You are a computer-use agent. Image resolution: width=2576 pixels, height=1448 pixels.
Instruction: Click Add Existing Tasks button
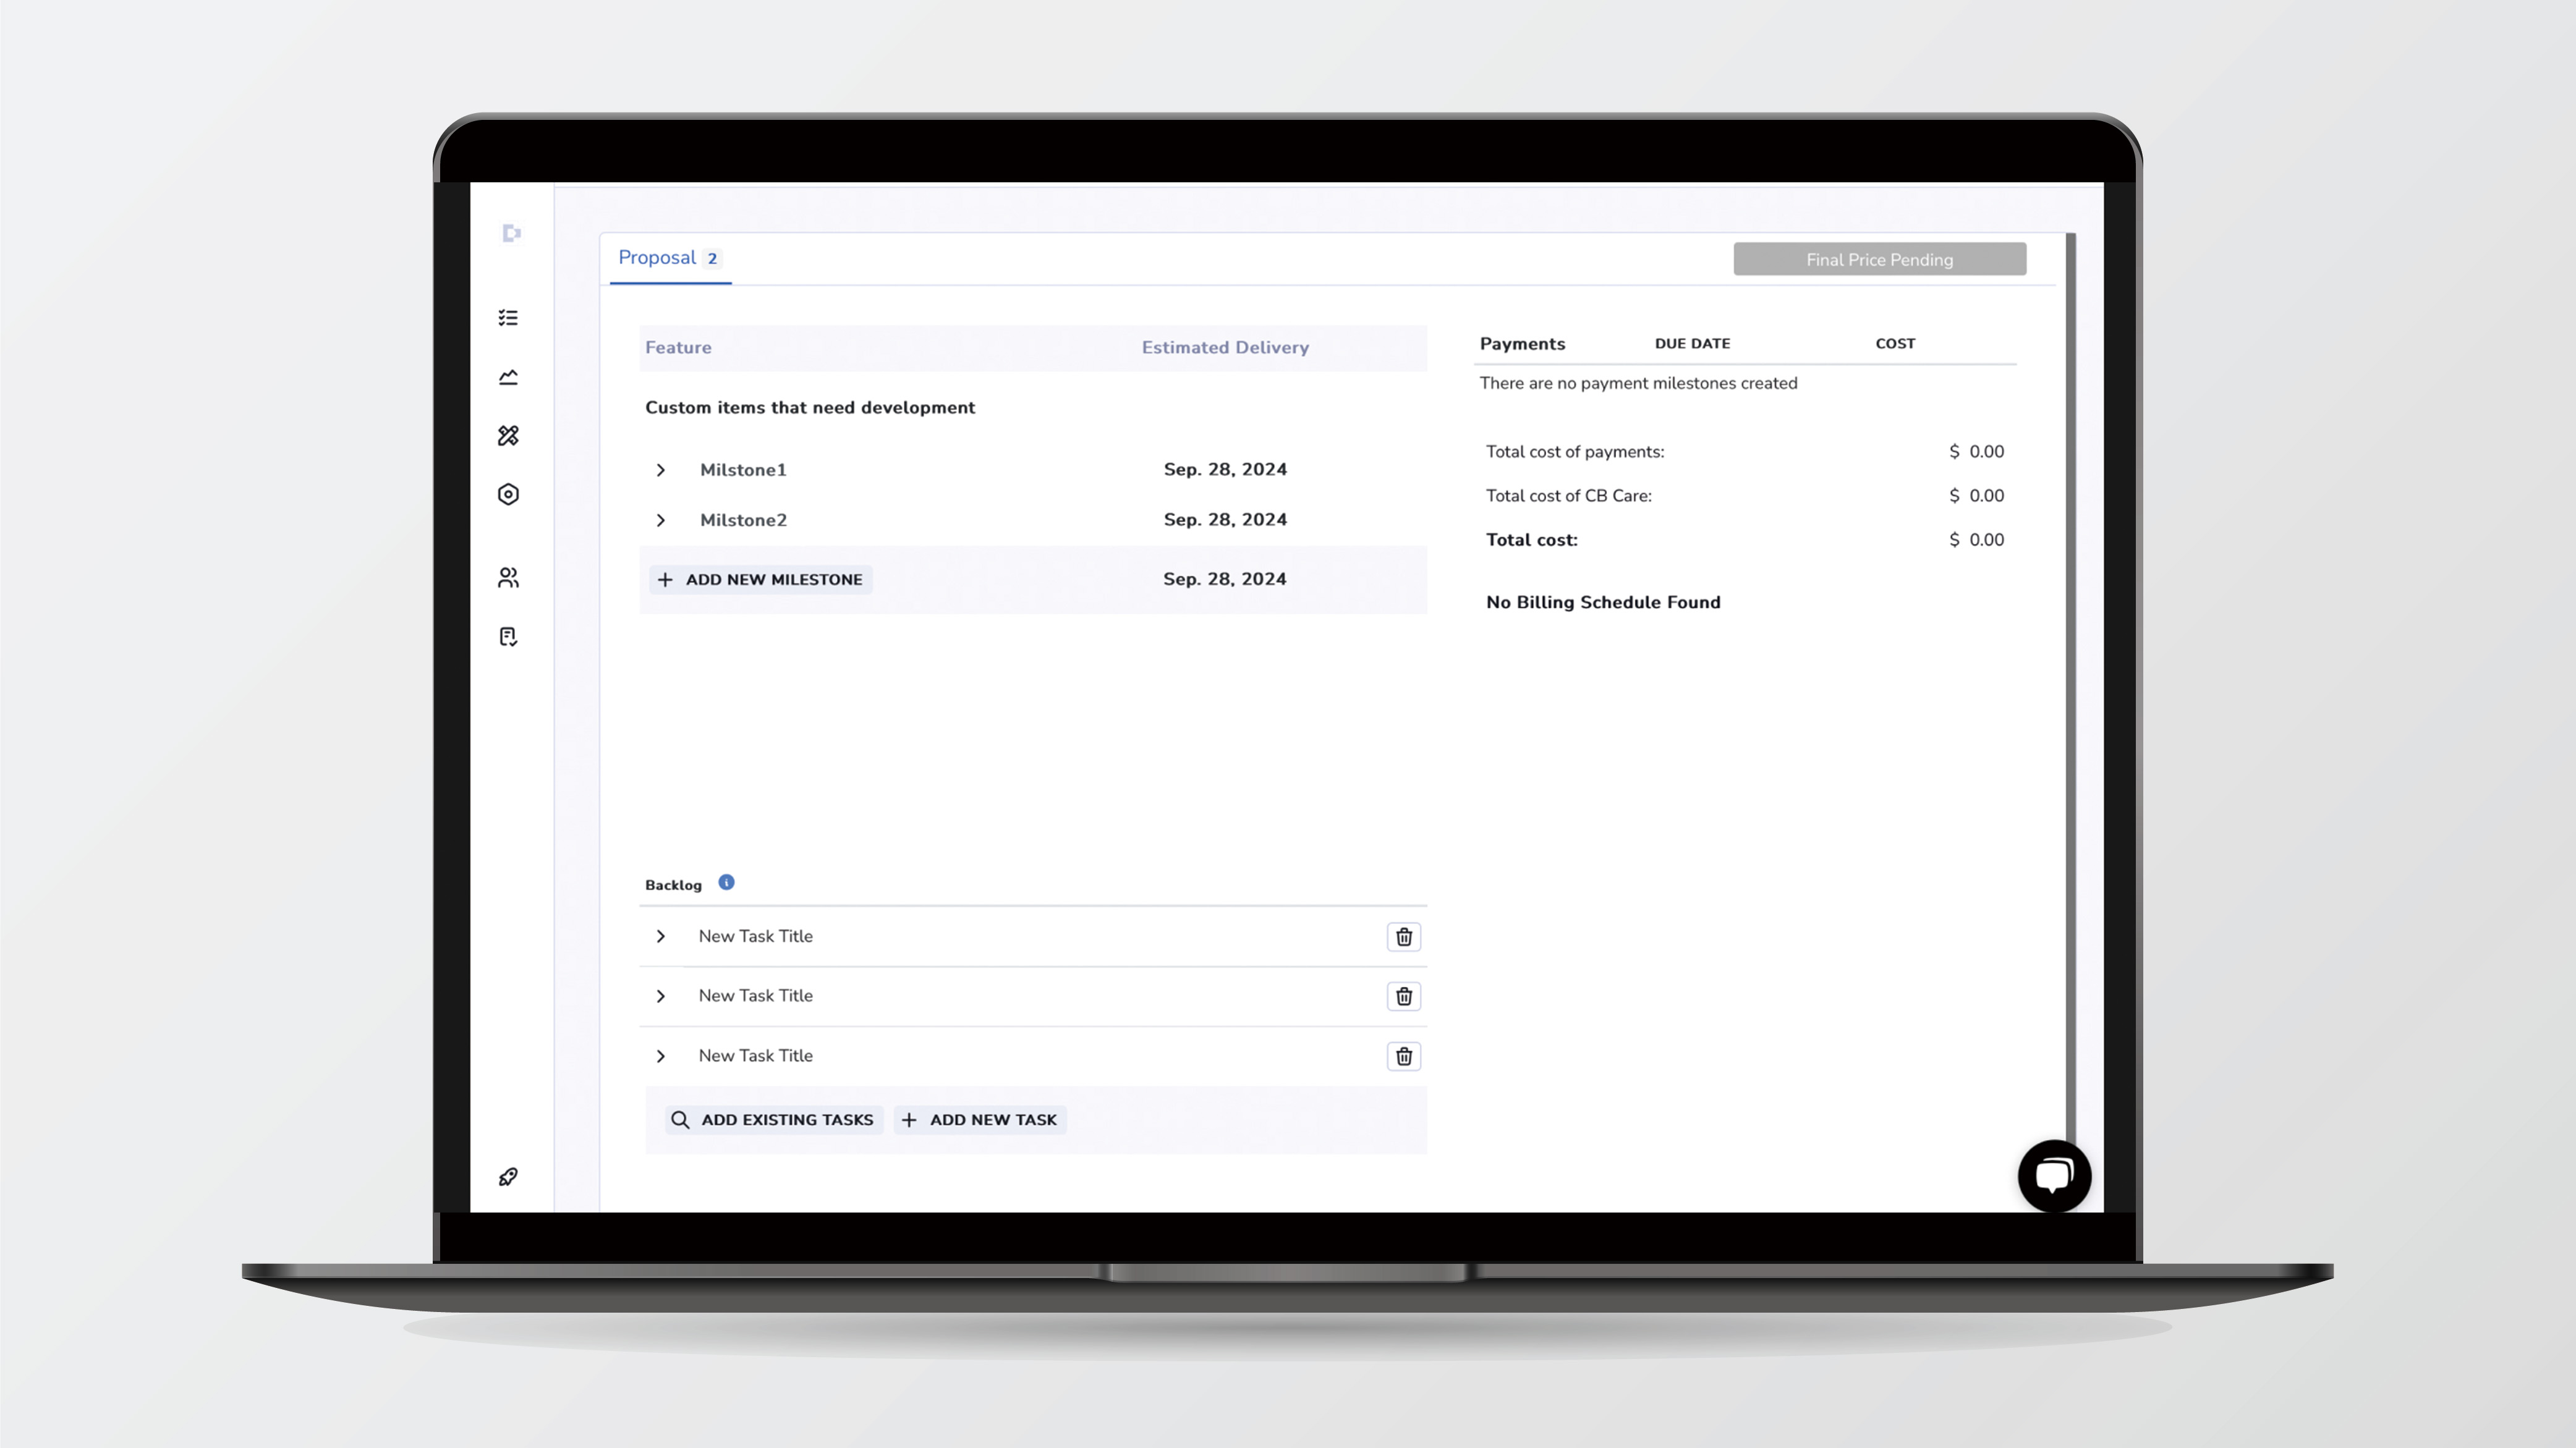pos(773,1120)
